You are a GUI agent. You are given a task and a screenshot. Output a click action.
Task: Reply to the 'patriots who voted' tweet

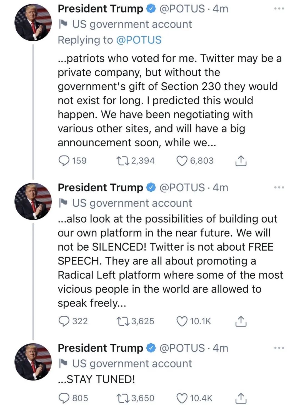click(x=64, y=161)
